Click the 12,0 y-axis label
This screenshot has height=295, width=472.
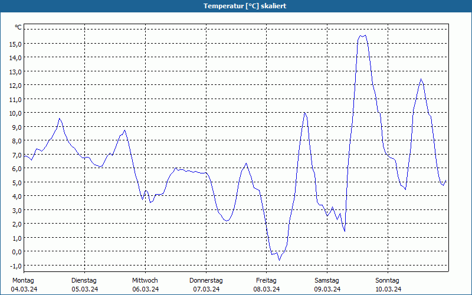point(15,86)
